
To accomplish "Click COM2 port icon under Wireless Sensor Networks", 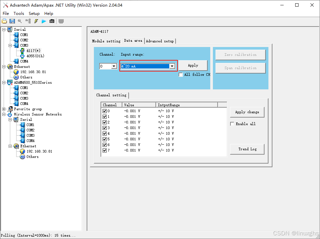I will [22, 130].
